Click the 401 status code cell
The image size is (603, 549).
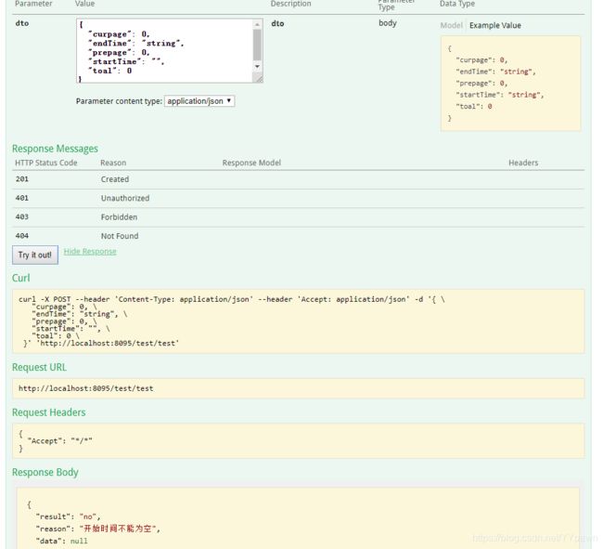click(x=22, y=198)
